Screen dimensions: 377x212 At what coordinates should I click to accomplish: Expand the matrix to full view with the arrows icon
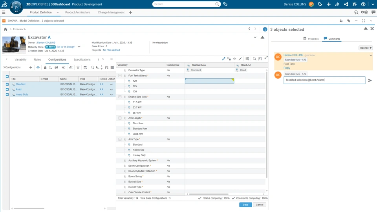[266, 58]
